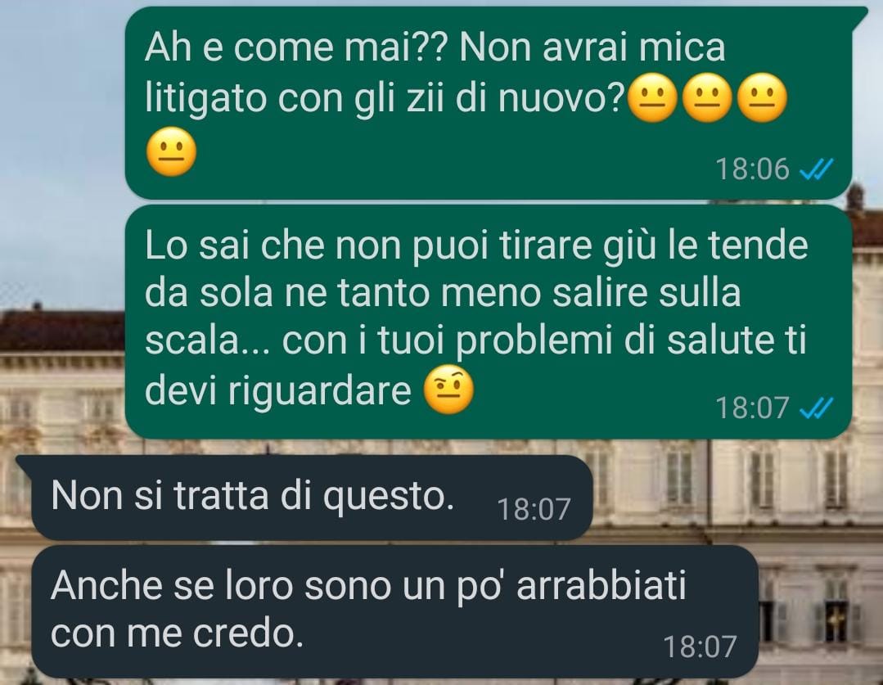The image size is (883, 685).
Task: Click the timestamp beside 'Non si tratta di questo.'
Action: 534,509
